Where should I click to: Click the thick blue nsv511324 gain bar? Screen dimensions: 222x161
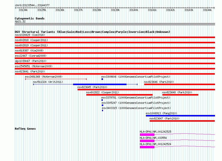pyautogui.click(x=100, y=84)
